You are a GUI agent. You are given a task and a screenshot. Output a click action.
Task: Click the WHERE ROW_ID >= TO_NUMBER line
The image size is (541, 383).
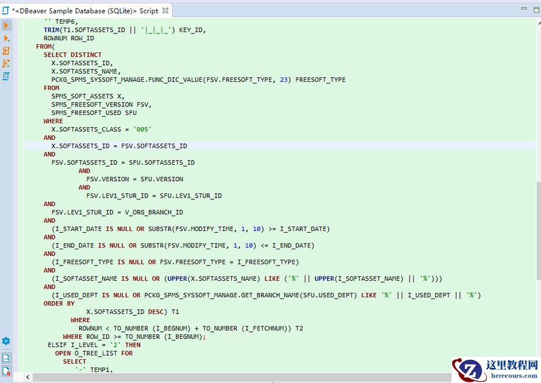tap(134, 336)
